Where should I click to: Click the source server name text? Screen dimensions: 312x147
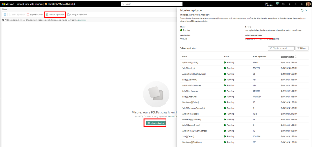(x=274, y=30)
